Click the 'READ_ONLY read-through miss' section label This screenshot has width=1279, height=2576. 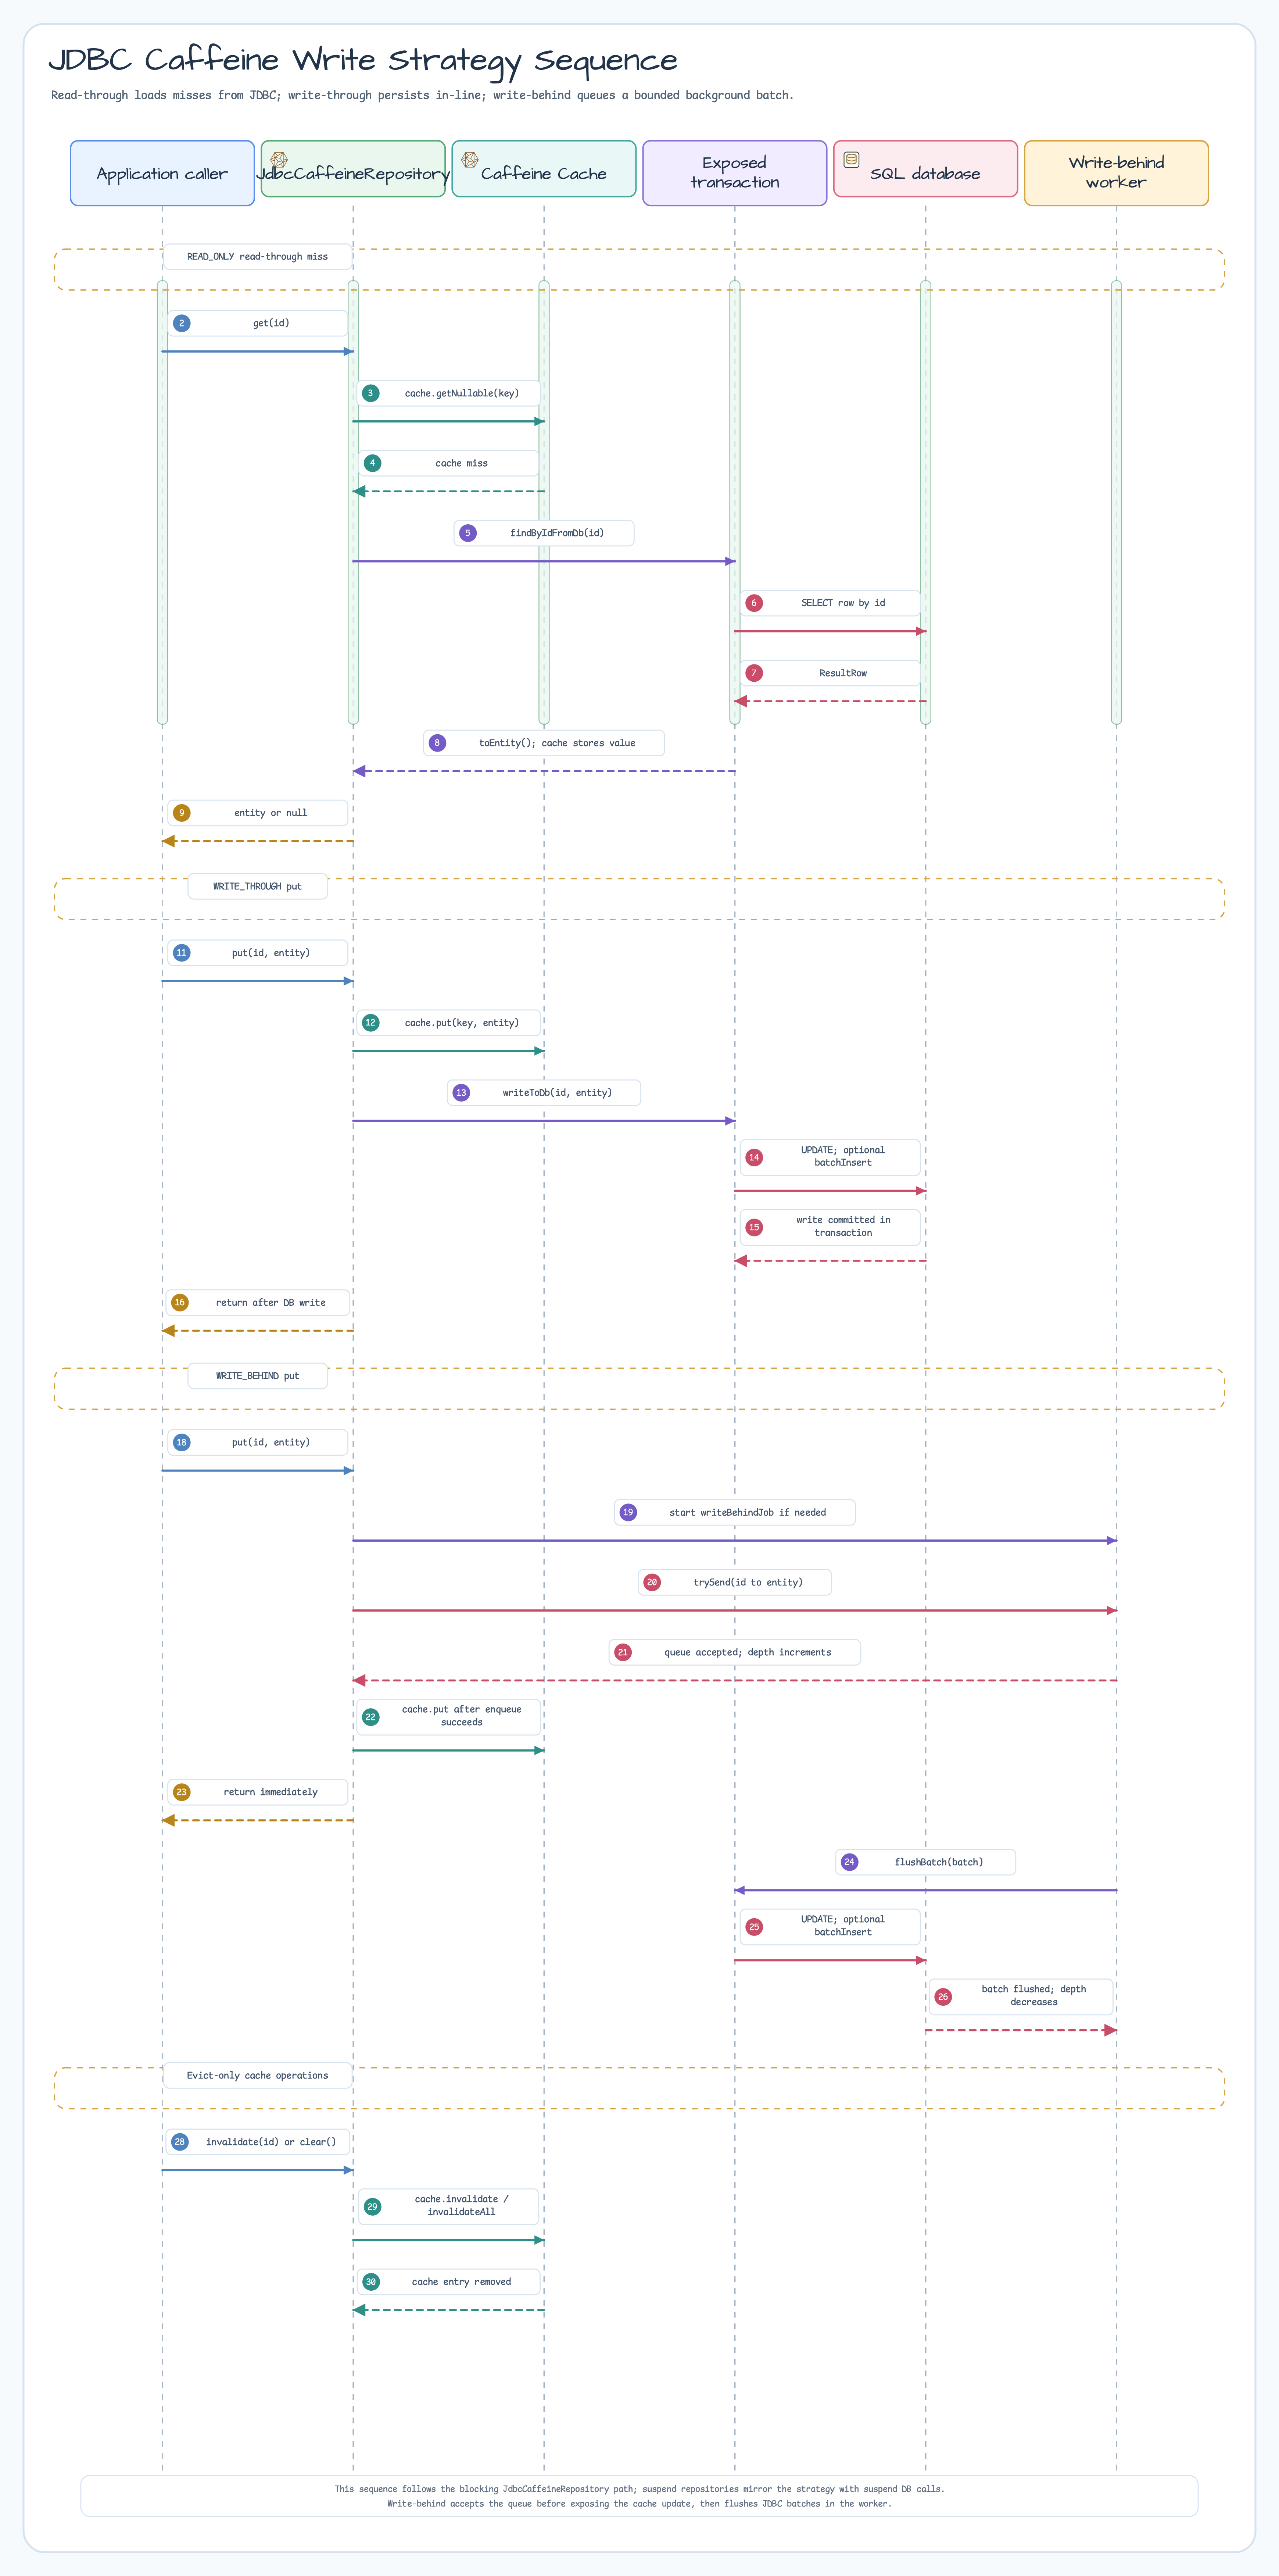pyautogui.click(x=257, y=257)
